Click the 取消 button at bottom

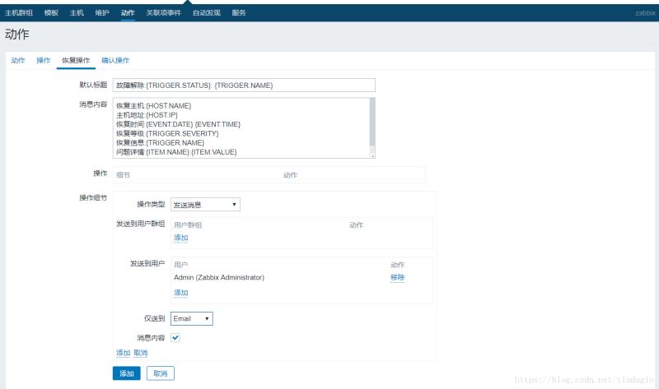pyautogui.click(x=160, y=373)
